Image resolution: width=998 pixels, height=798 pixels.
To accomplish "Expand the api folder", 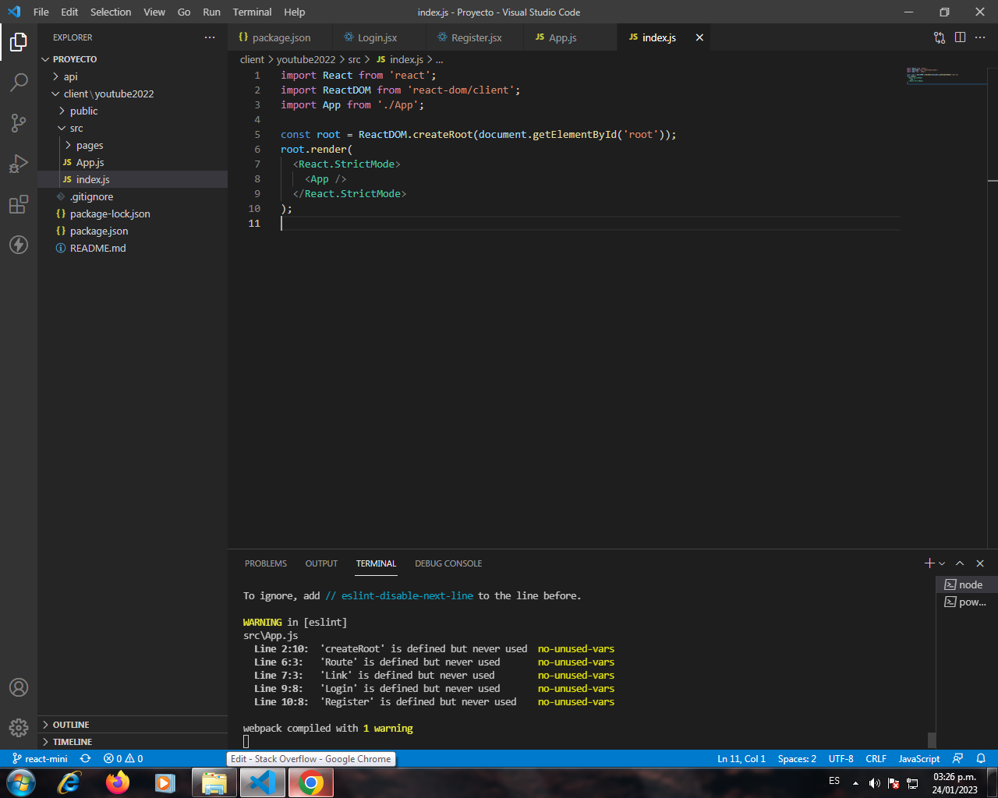I will point(133,76).
